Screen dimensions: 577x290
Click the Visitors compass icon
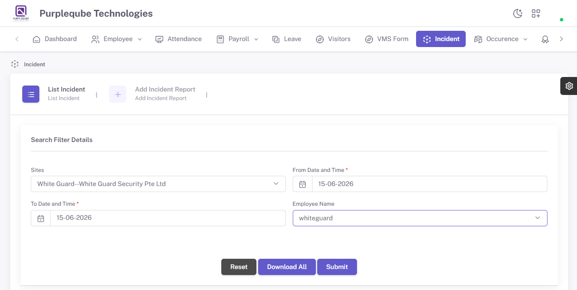tap(320, 39)
